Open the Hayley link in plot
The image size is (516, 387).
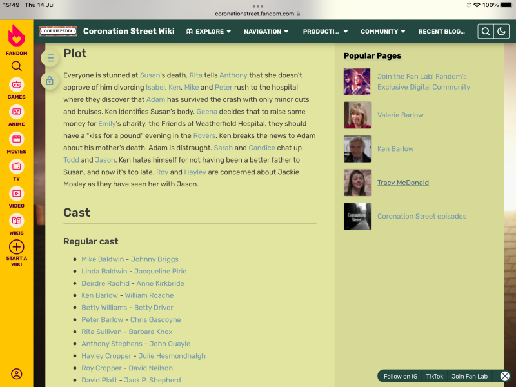[195, 172]
